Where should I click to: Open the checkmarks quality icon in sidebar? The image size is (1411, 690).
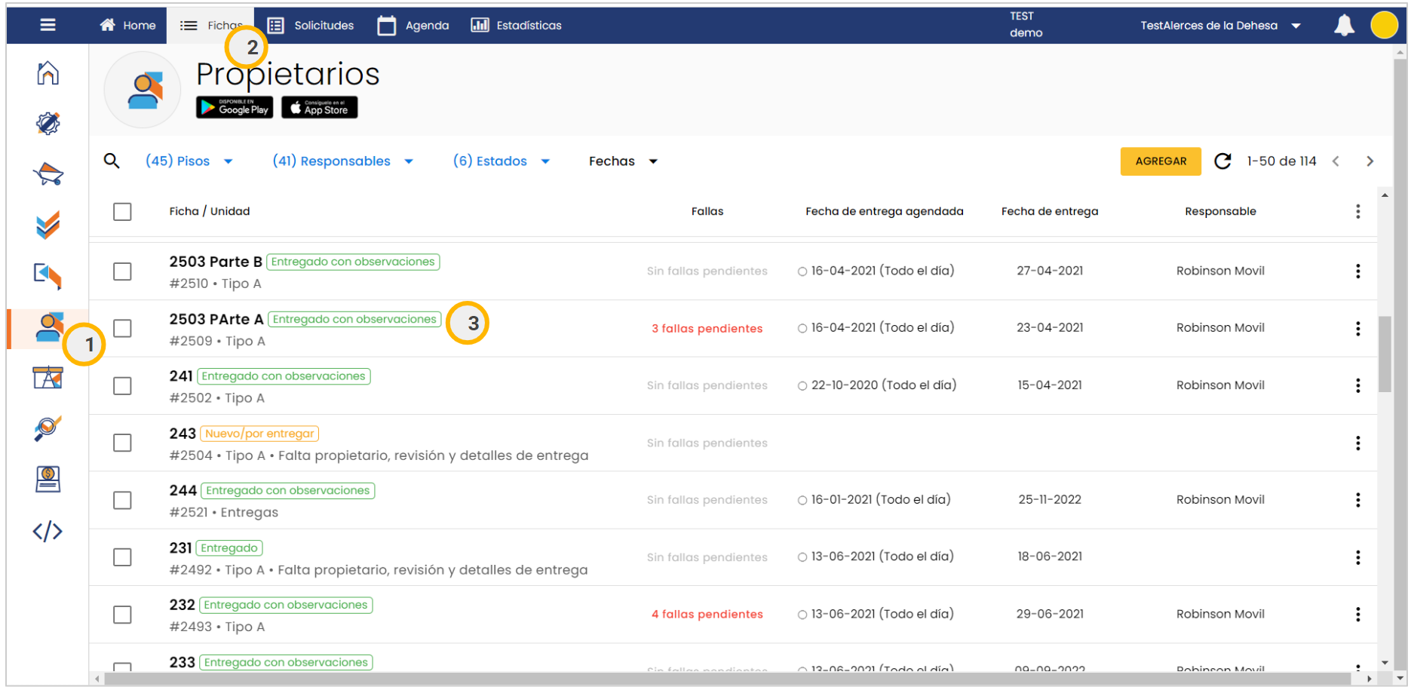pyautogui.click(x=48, y=225)
